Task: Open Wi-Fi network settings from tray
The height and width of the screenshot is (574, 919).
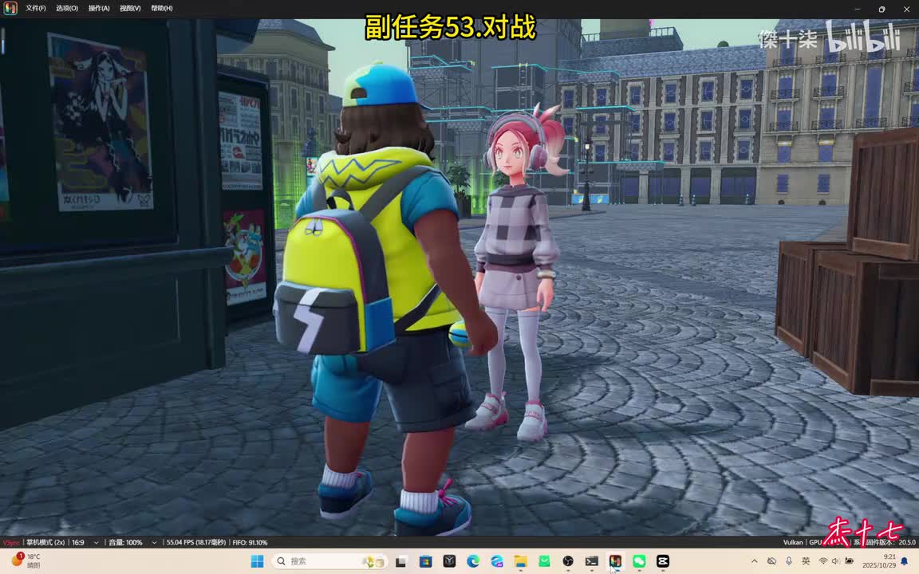Action: [x=823, y=561]
